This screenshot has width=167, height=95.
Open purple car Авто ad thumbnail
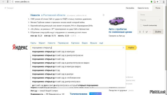pyautogui.click(x=117, y=21)
